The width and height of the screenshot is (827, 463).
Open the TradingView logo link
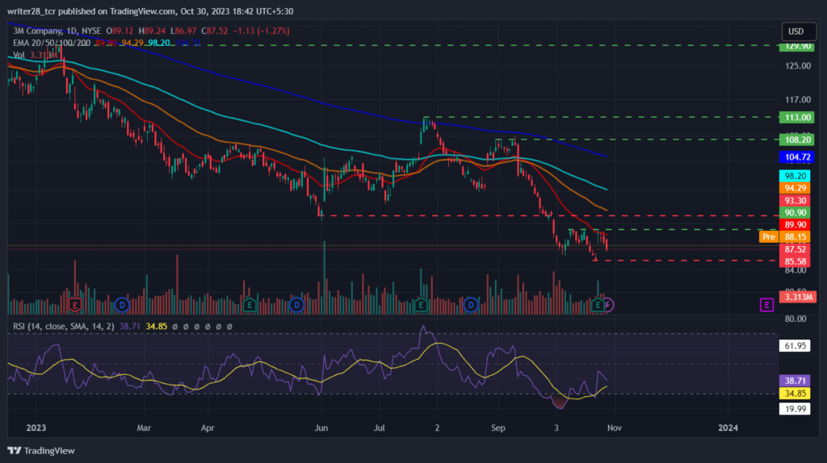tap(41, 450)
